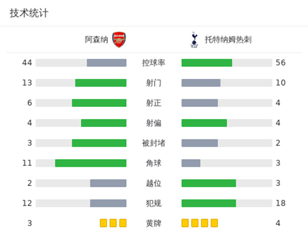The width and height of the screenshot is (308, 235).
Task: Click the 黄牌 stat label
Action: (x=153, y=223)
